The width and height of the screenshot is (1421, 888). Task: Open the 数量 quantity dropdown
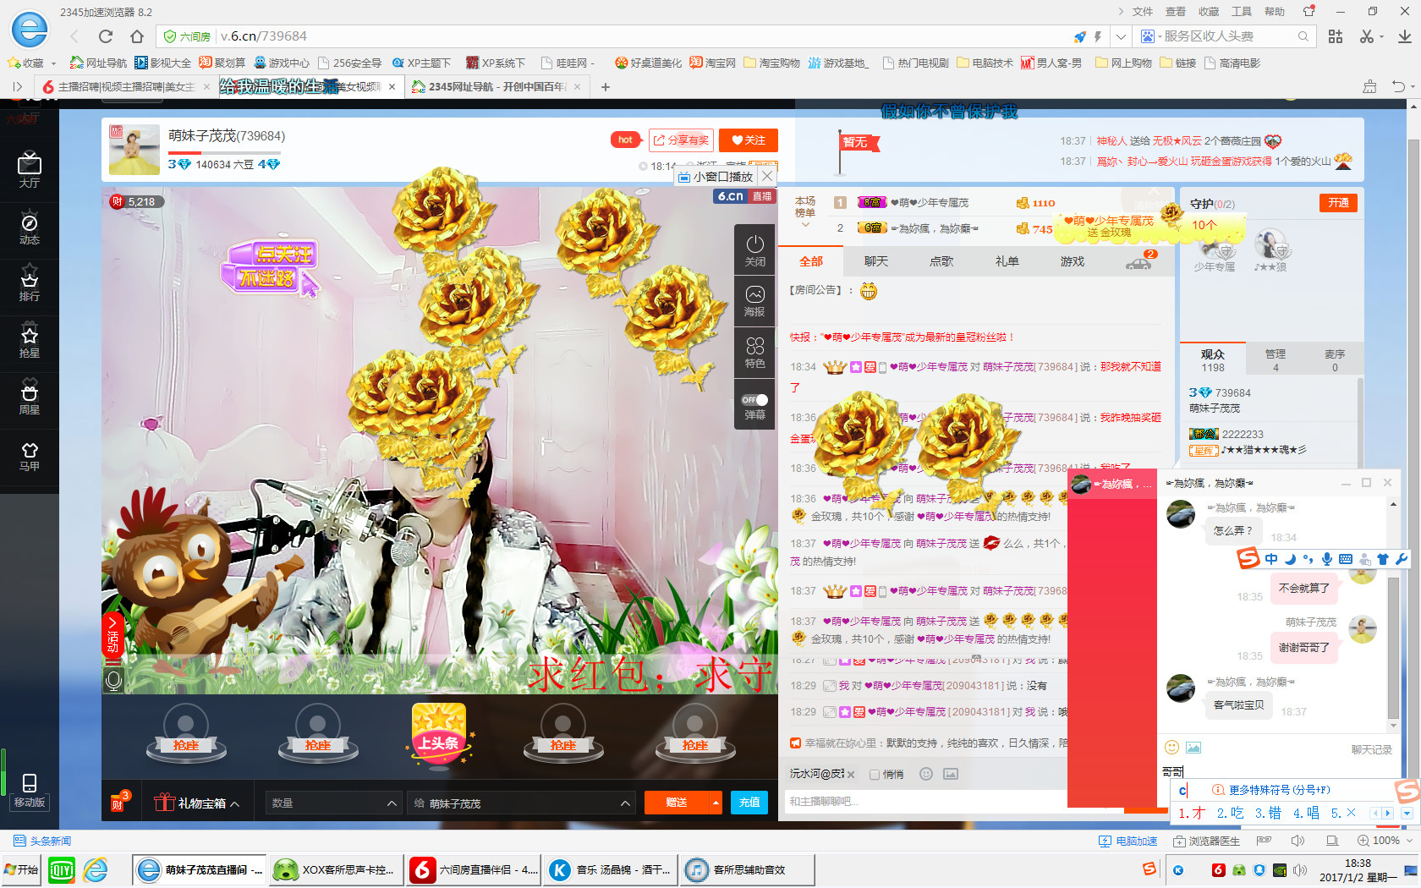click(333, 803)
